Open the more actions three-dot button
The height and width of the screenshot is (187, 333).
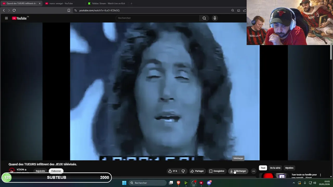tap(254, 171)
